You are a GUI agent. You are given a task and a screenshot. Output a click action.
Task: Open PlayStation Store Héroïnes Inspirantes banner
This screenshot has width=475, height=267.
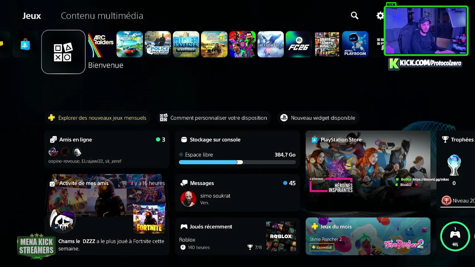pos(368,171)
